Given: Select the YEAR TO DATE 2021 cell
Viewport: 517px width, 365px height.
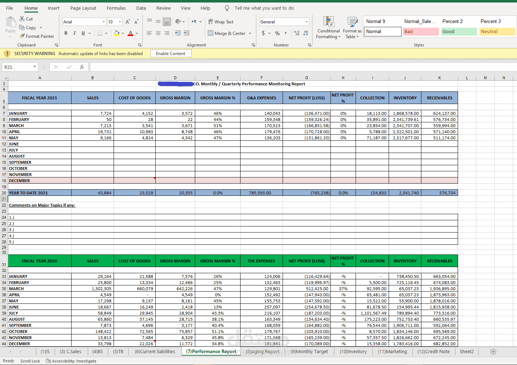Looking at the screenshot, I should (x=40, y=193).
